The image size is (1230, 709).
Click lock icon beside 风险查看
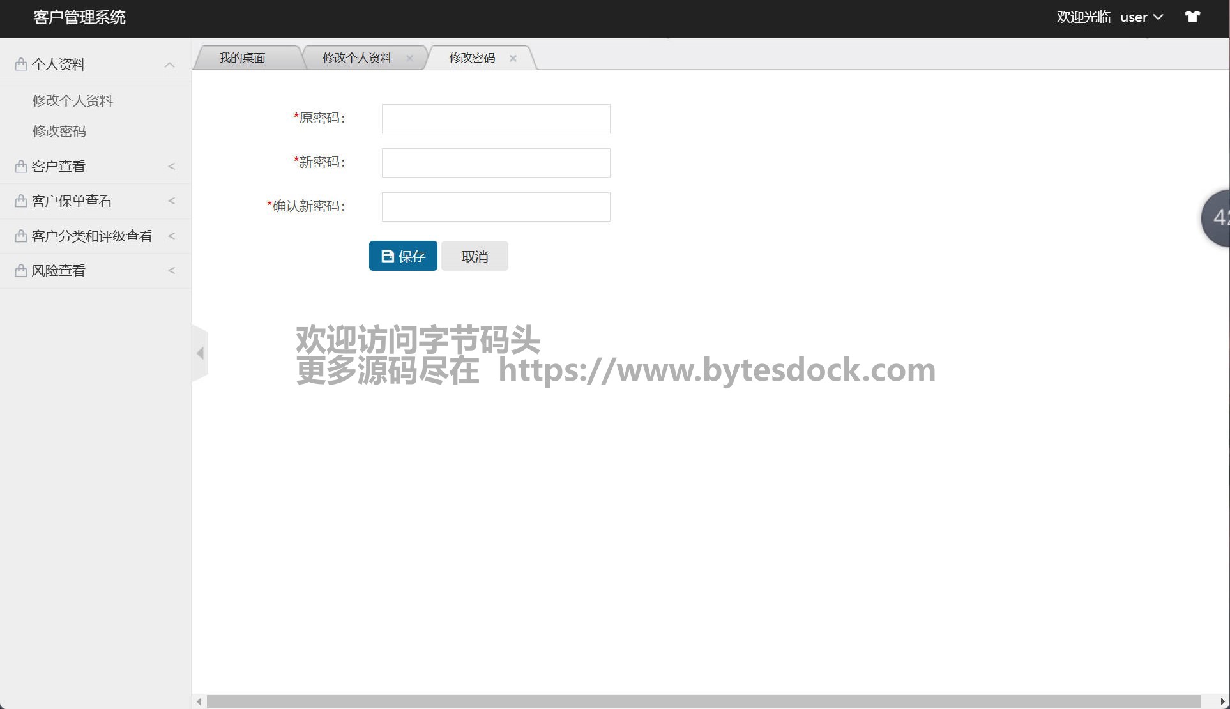pyautogui.click(x=20, y=270)
